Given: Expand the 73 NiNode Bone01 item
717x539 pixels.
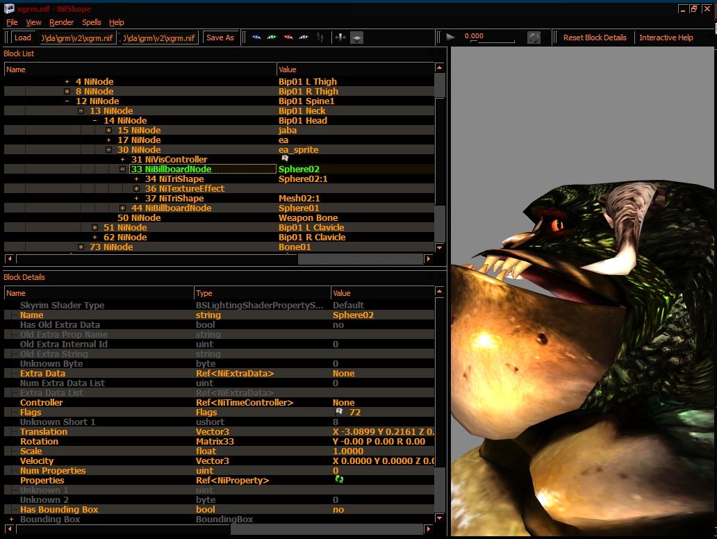Looking at the screenshot, I should pyautogui.click(x=81, y=247).
